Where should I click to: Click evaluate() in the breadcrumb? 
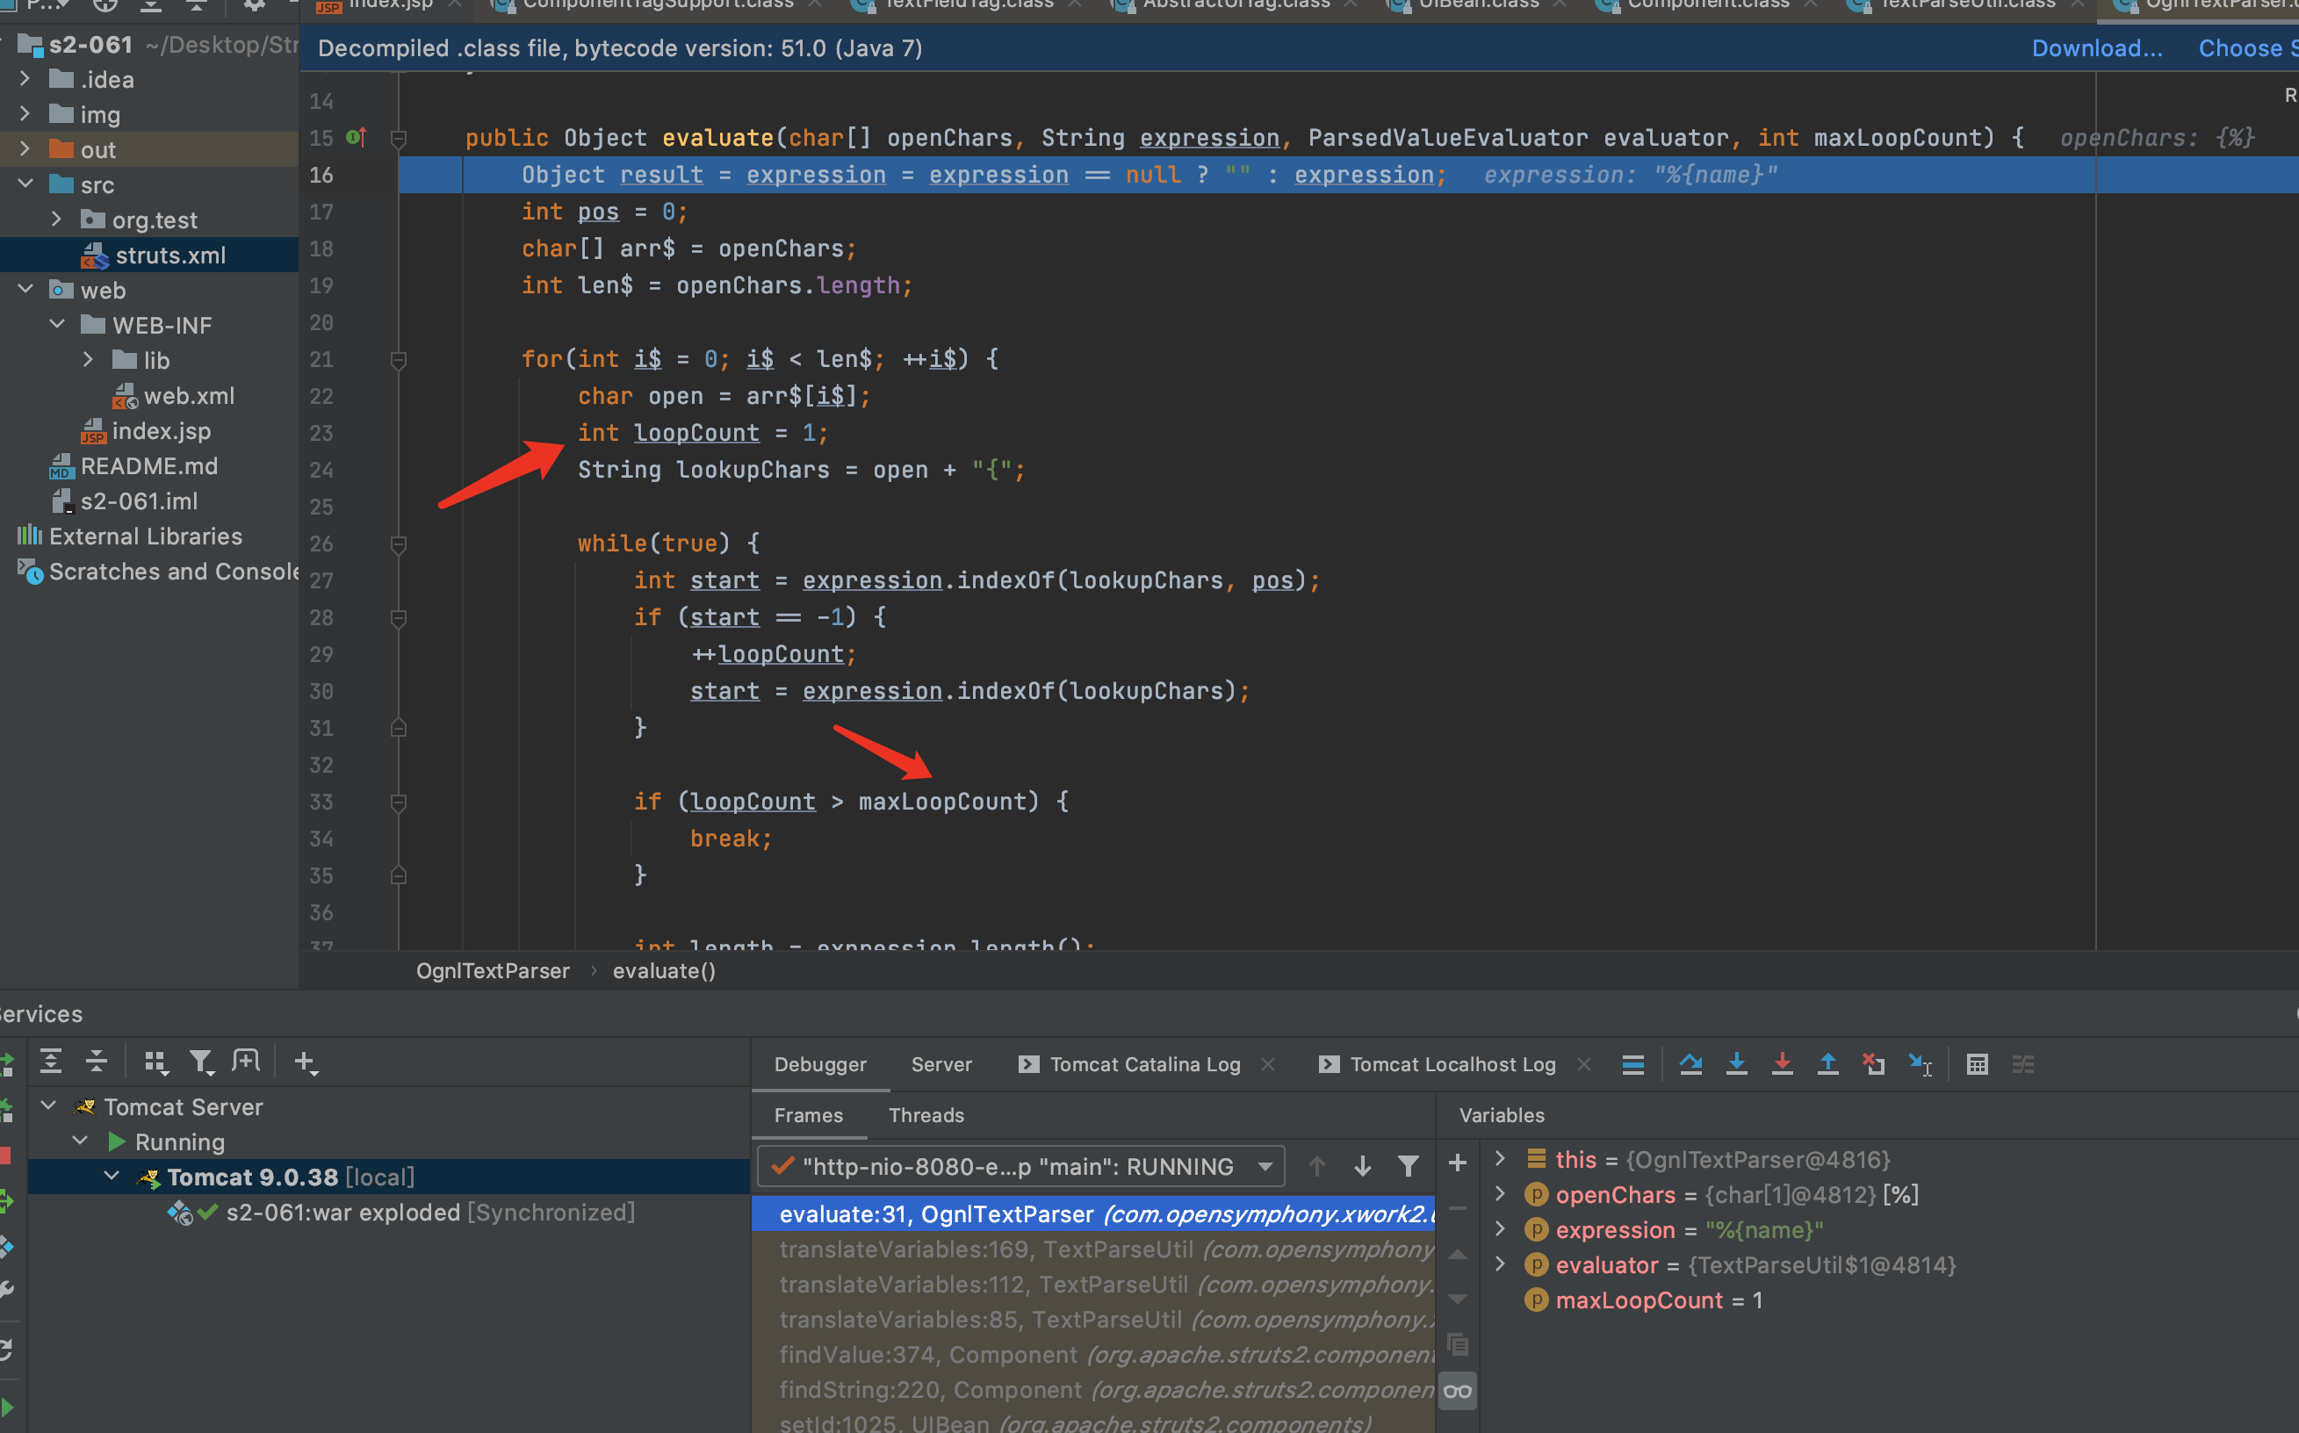pyautogui.click(x=663, y=970)
